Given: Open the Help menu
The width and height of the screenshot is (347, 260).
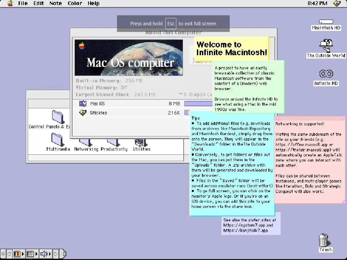Looking at the screenshot, I should tap(94, 3).
